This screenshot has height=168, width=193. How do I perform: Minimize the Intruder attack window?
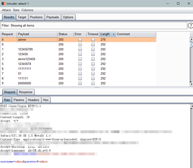(x=168, y=3)
